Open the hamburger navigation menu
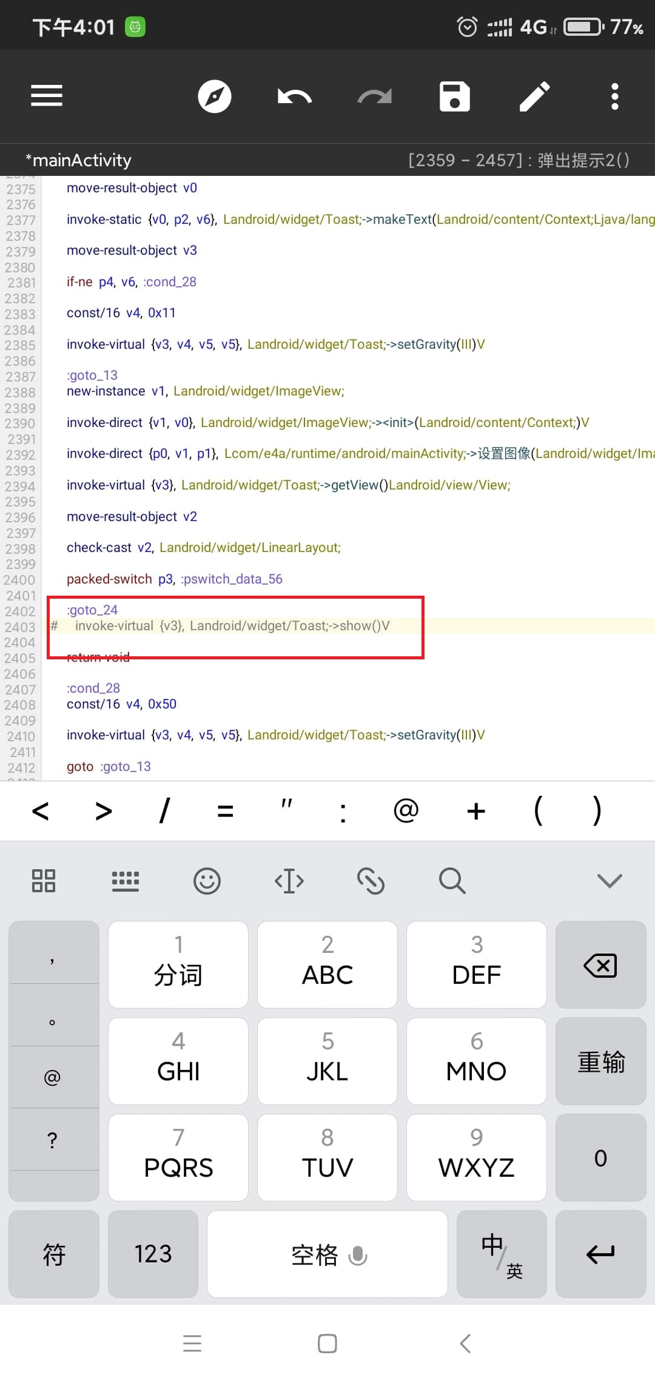 coord(47,96)
